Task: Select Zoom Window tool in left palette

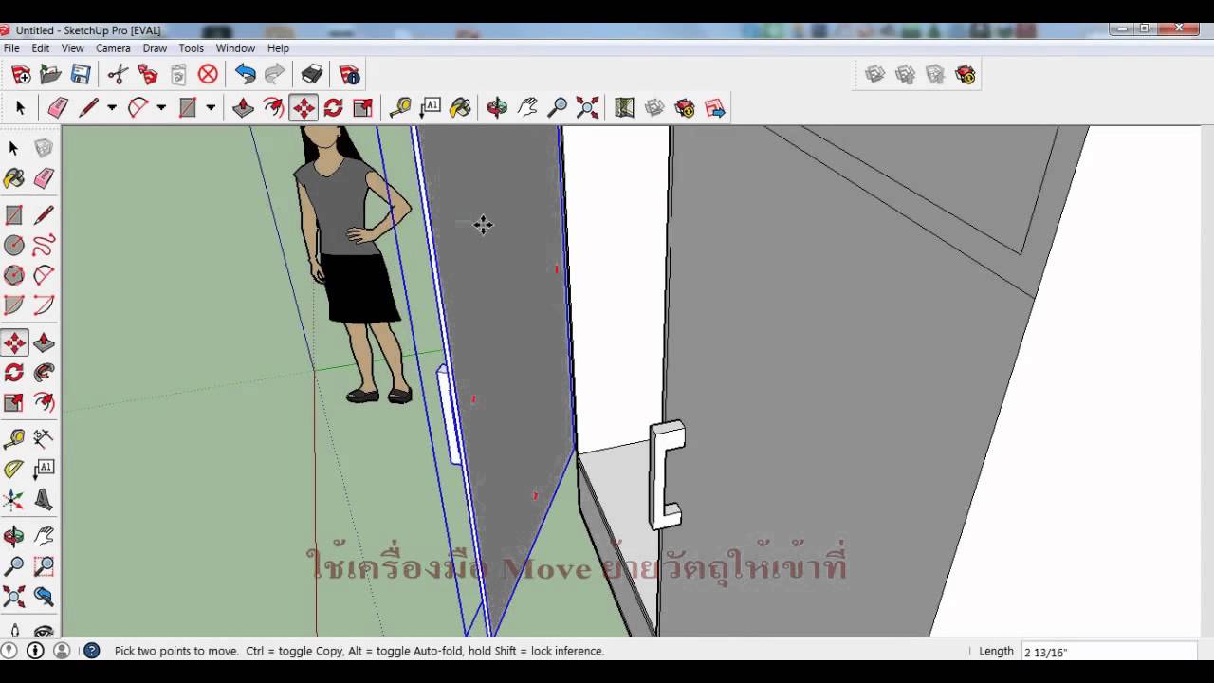Action: [x=44, y=566]
